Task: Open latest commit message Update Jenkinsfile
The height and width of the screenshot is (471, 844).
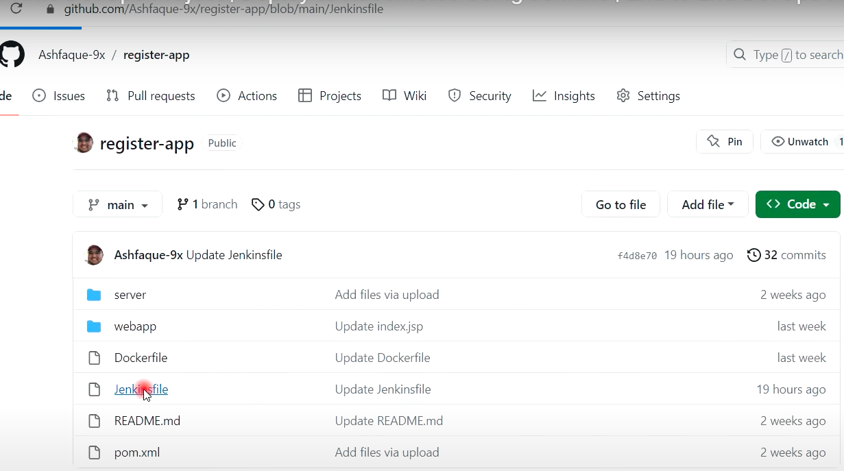Action: click(x=234, y=255)
